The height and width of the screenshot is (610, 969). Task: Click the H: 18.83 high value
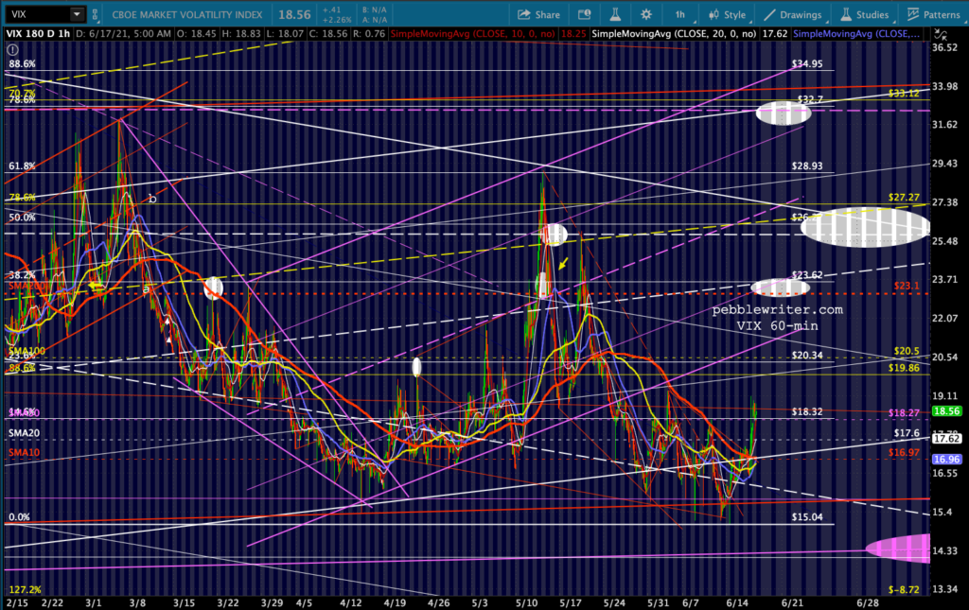click(240, 33)
